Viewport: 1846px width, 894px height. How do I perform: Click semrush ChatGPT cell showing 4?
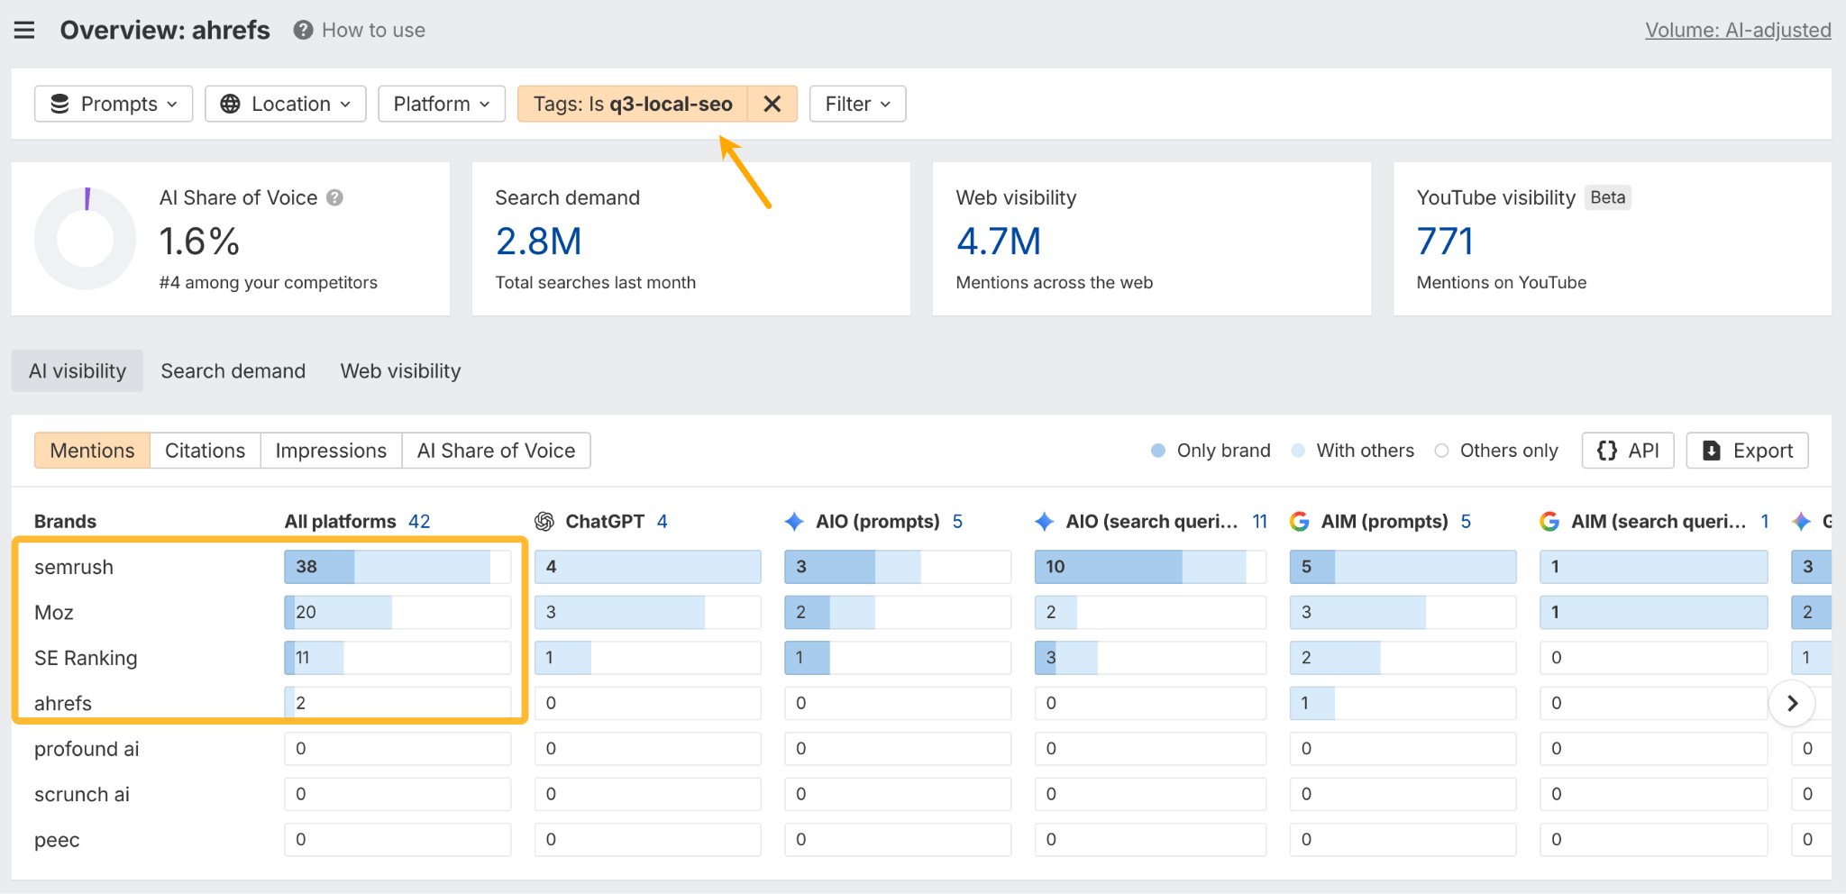point(648,567)
